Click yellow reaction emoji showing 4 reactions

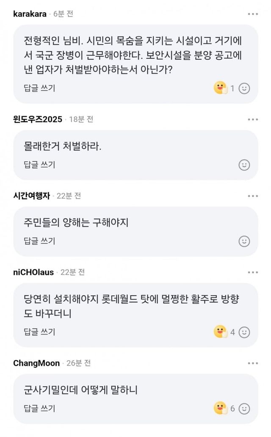tap(221, 332)
